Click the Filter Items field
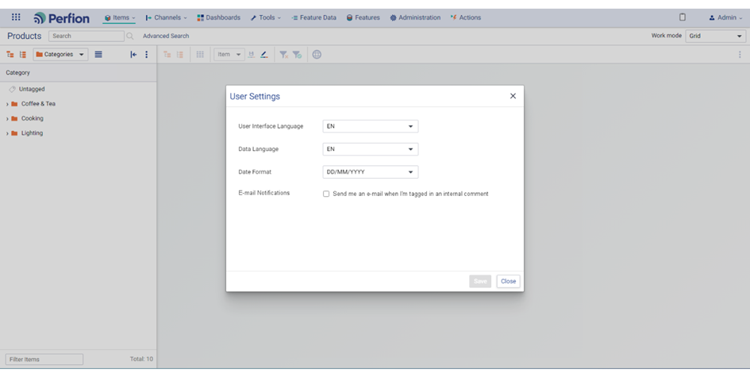 pyautogui.click(x=44, y=360)
